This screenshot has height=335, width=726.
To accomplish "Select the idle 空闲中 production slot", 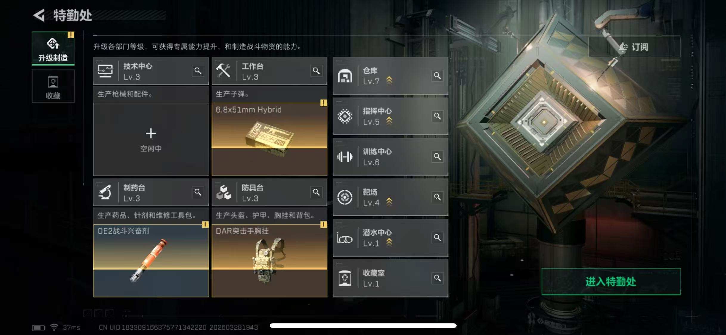I will tap(151, 139).
